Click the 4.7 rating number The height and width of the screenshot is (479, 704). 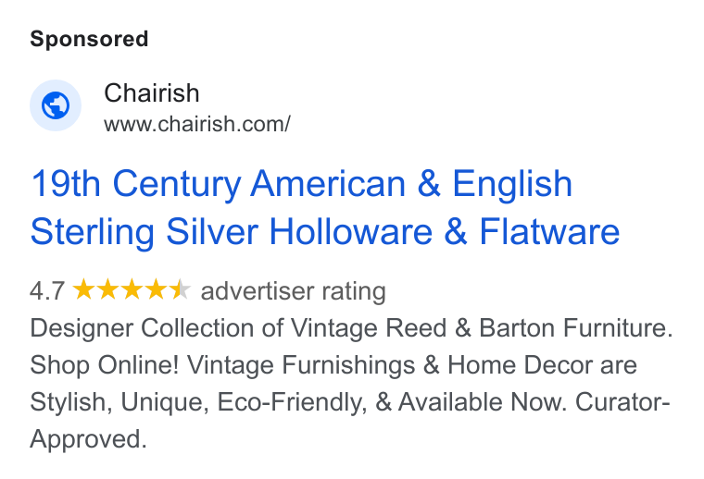point(47,290)
